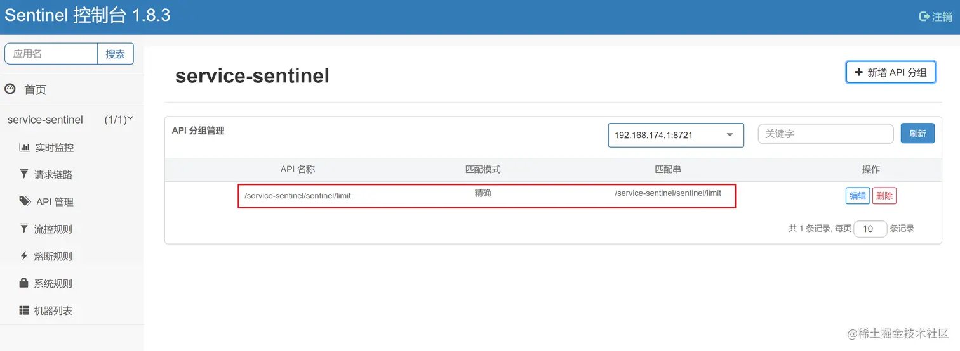This screenshot has height=351, width=960.
Task: Collapse the service-sentinel app chevron
Action: click(x=131, y=118)
